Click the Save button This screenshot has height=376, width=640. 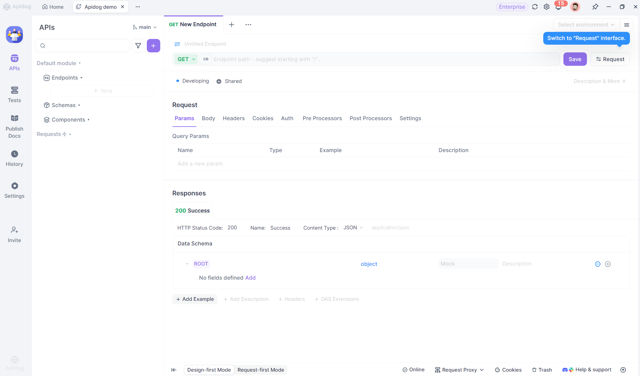pyautogui.click(x=575, y=59)
